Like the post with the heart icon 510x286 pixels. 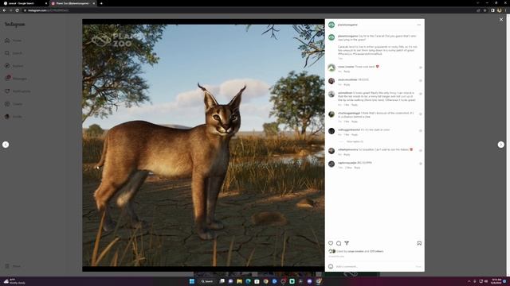[331, 243]
